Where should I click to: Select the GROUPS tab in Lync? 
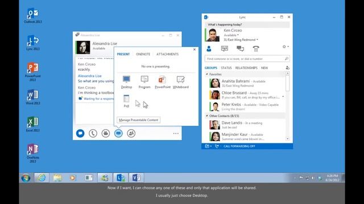pyautogui.click(x=211, y=68)
